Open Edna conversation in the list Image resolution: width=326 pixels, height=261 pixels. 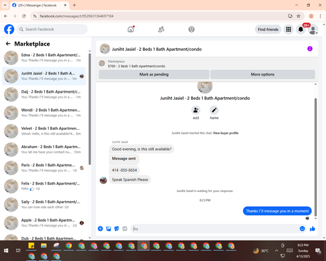pos(44,58)
